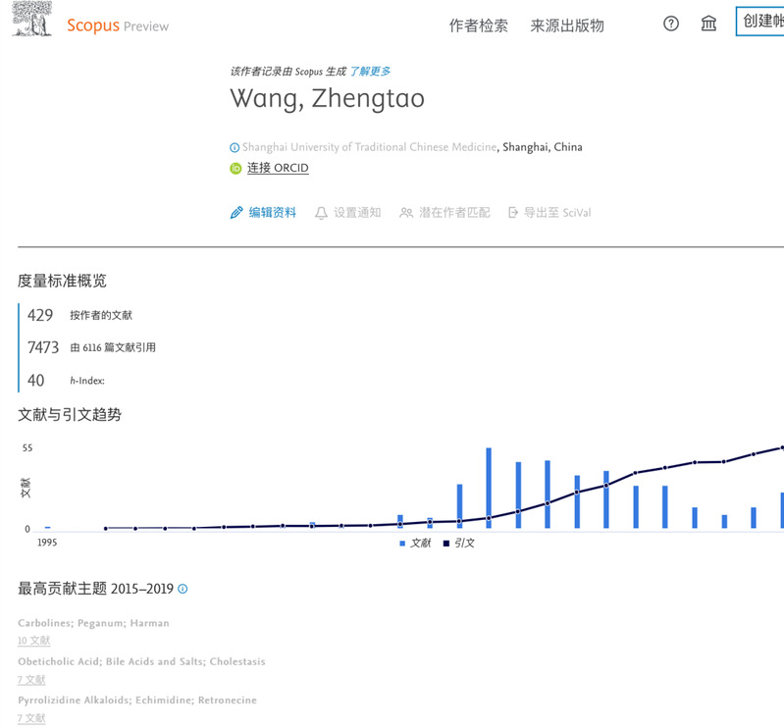Toggle the 文献 legend item in chart

click(415, 543)
